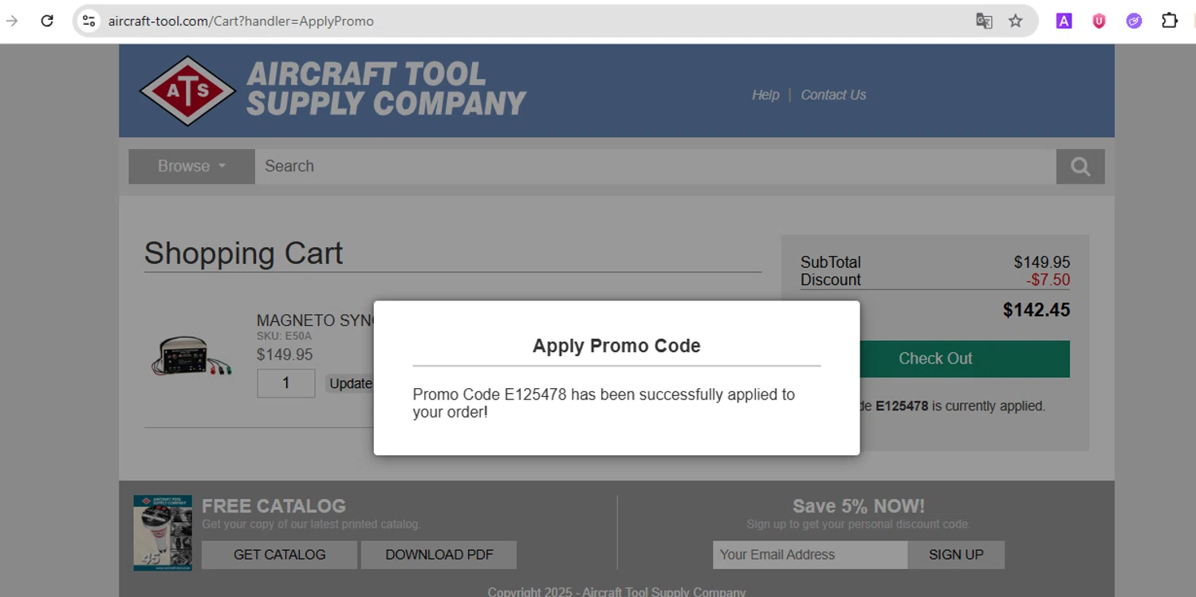Click the ATS diamond logo
The image size is (1196, 597).
187,91
